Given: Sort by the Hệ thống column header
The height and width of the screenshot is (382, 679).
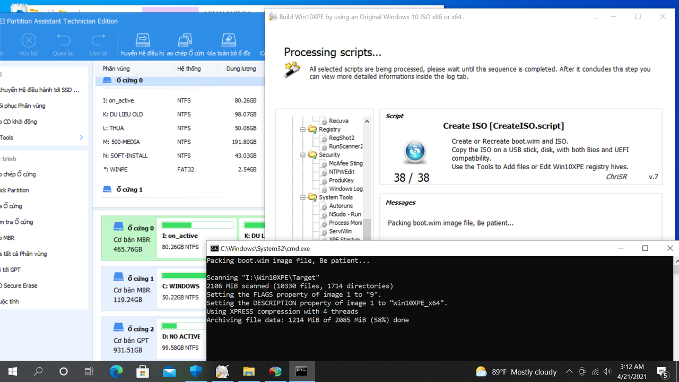Looking at the screenshot, I should pos(189,68).
